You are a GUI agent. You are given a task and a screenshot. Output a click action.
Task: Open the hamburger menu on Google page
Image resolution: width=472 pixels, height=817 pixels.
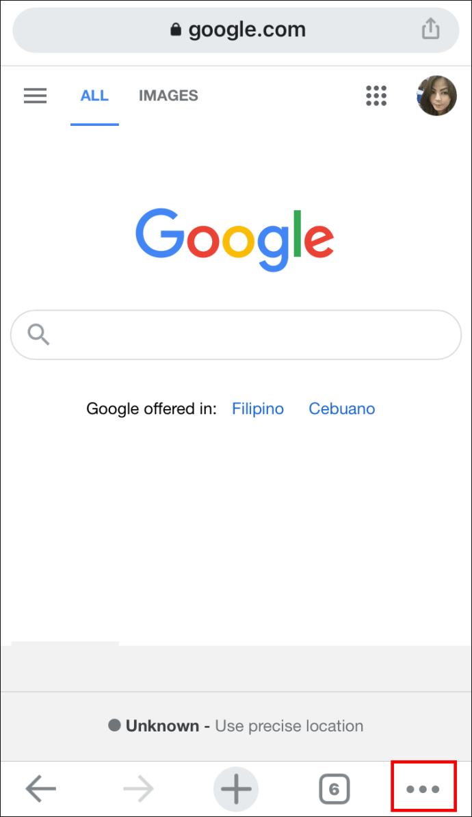tap(36, 96)
